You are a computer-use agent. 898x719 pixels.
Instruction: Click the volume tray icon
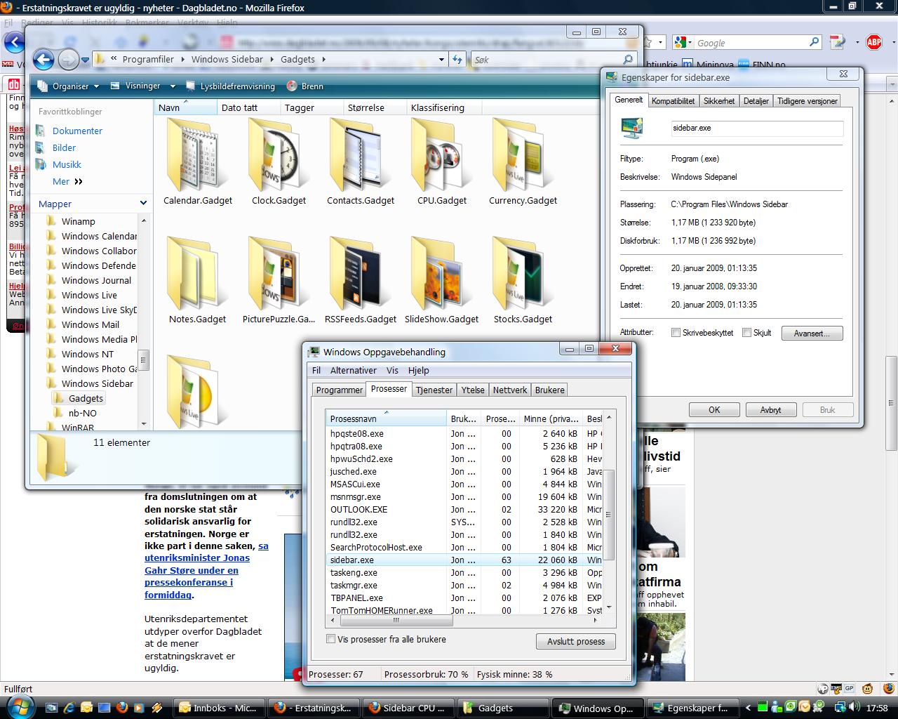855,708
